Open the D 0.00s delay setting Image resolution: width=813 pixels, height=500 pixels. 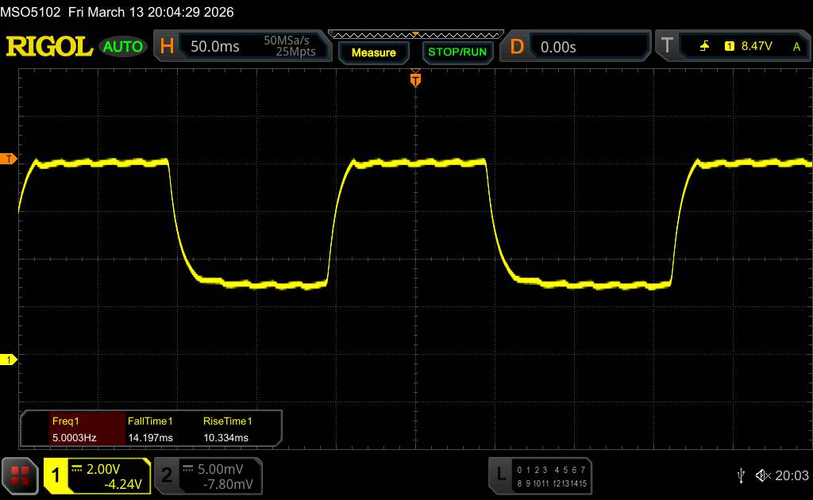coord(558,47)
